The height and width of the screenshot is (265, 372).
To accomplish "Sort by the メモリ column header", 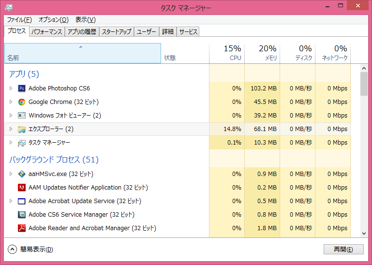I will [262, 53].
